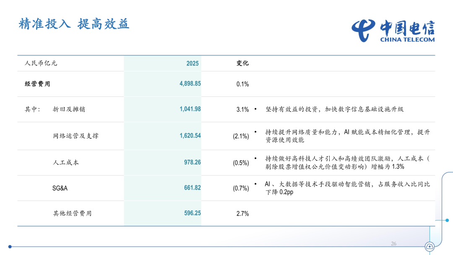
Task: Click the 596.25 other operating expenses value
Action: (192, 213)
